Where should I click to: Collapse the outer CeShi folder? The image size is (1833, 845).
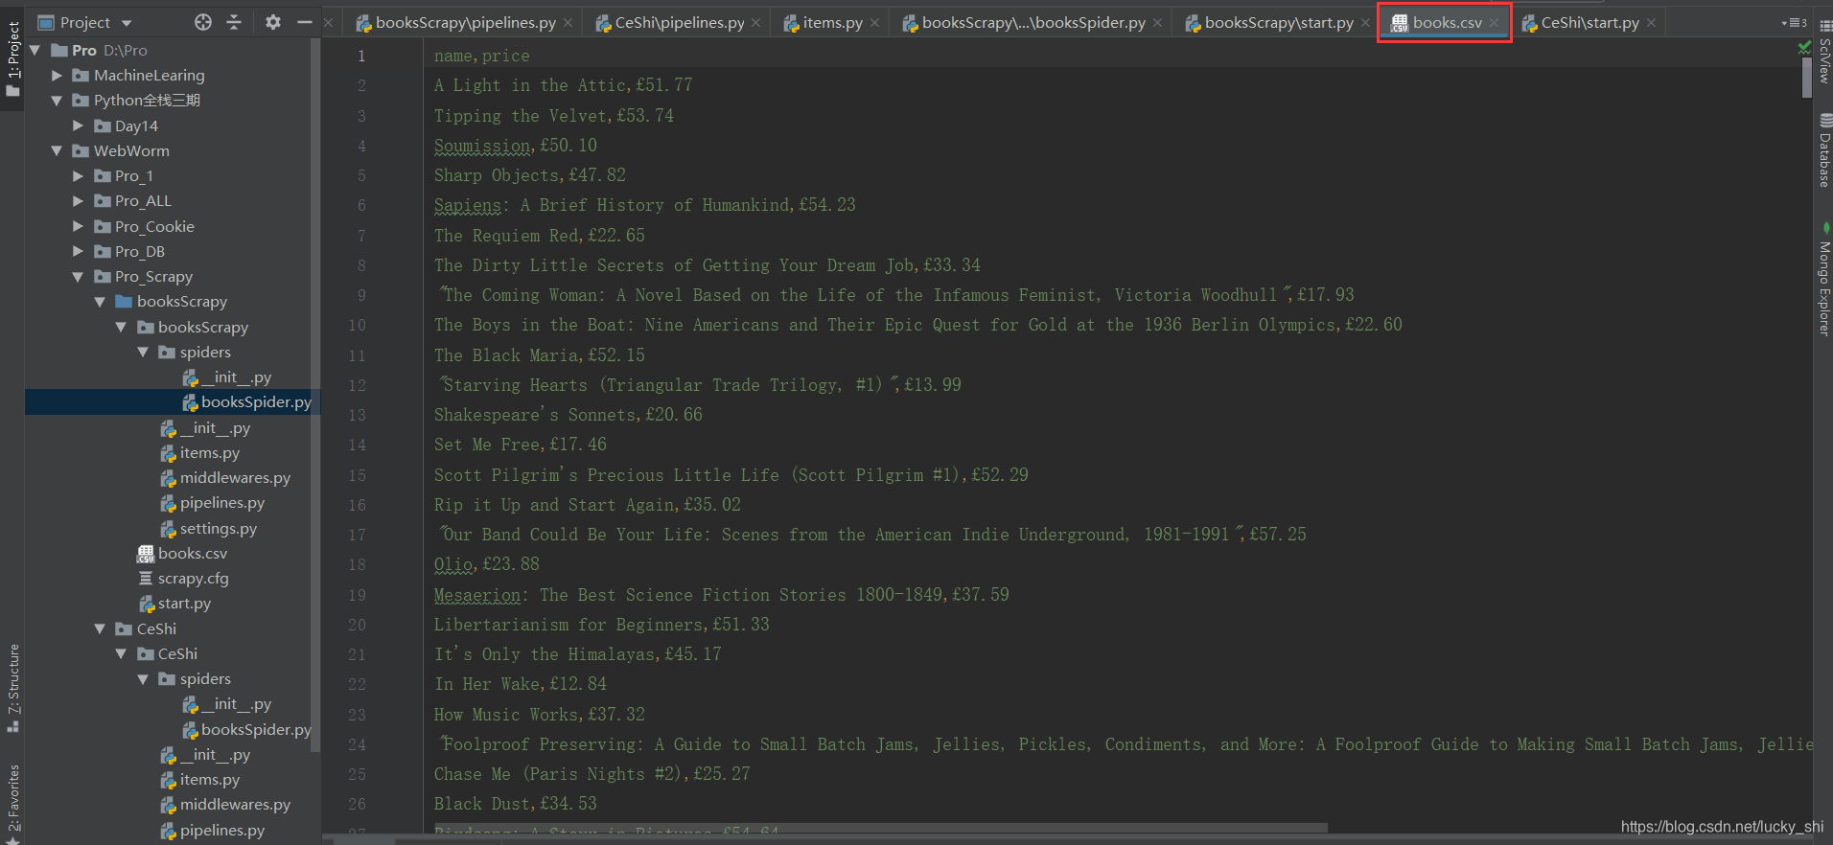[x=100, y=628]
